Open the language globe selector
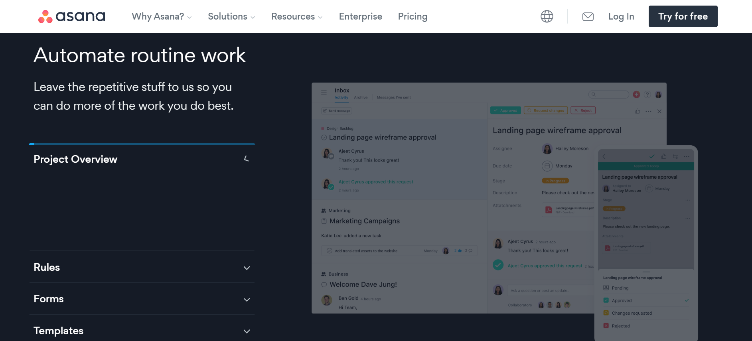 pyautogui.click(x=547, y=16)
